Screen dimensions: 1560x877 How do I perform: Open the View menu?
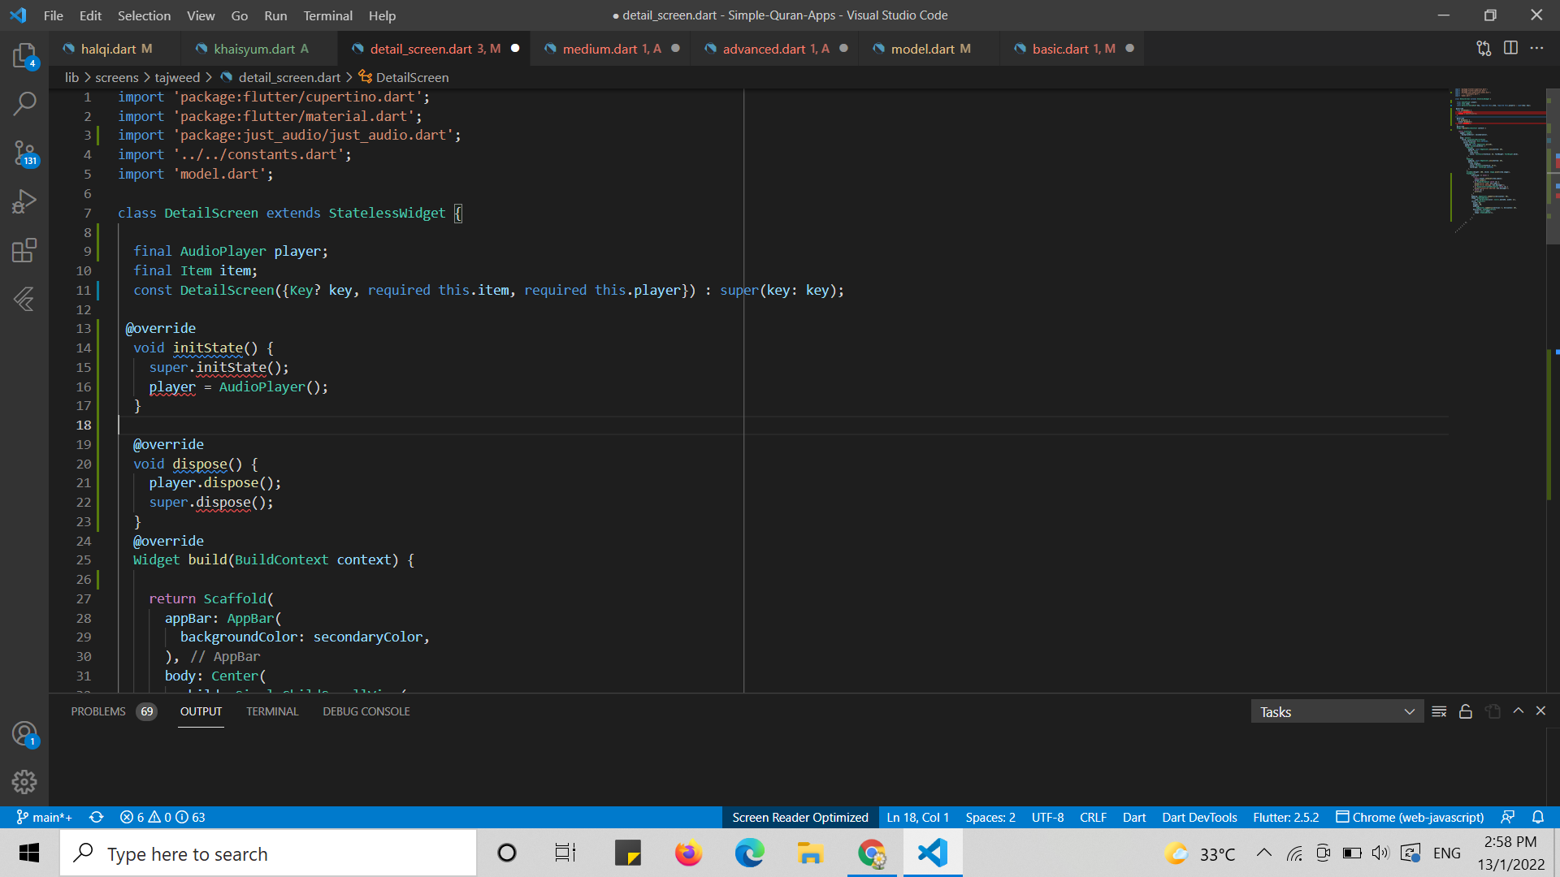point(201,15)
